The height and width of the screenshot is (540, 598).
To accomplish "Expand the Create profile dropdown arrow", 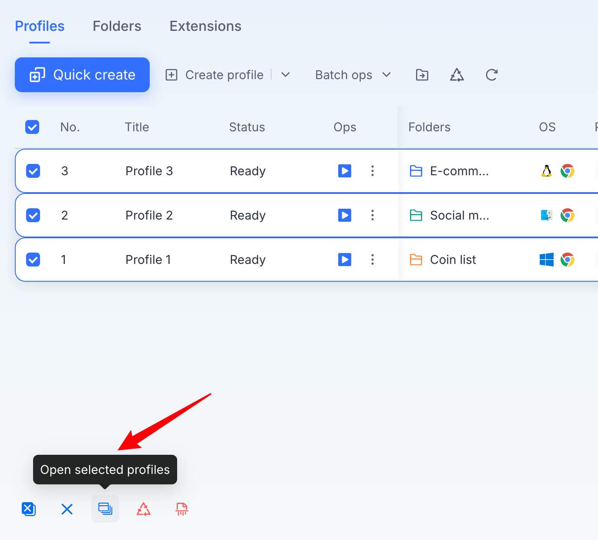I will pos(286,75).
